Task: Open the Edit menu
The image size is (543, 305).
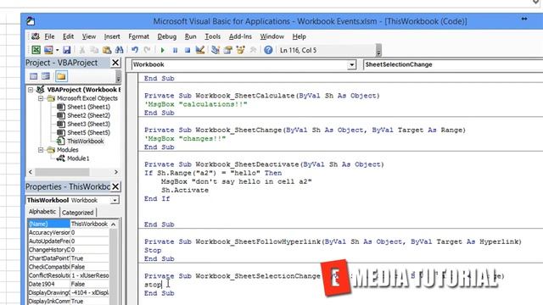Action: click(68, 36)
